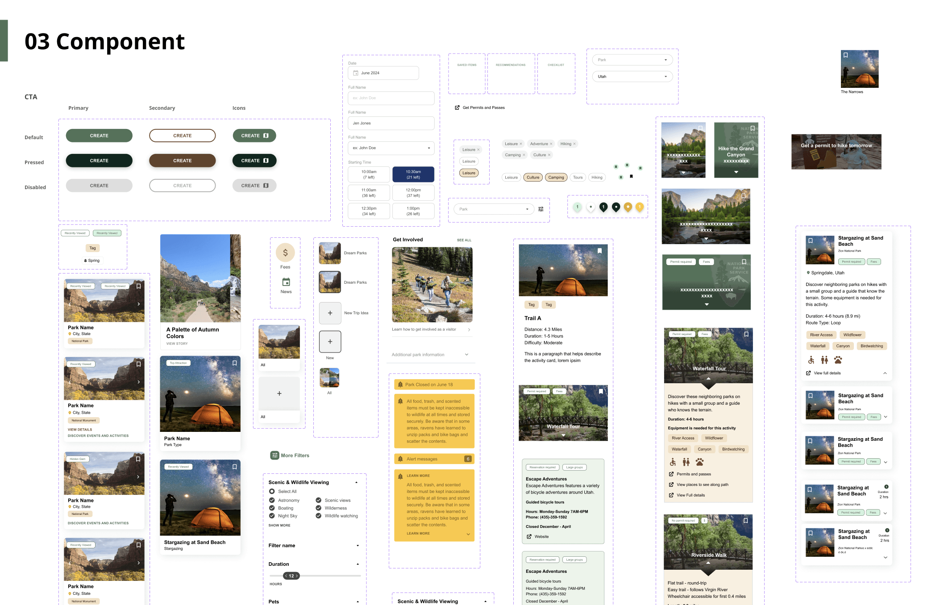This screenshot has width=940, height=605.
Task: Expand Additional park information
Action: [466, 355]
